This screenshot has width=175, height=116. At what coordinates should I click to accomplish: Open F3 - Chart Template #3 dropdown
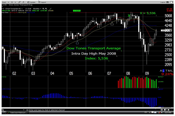(x=12, y=9)
